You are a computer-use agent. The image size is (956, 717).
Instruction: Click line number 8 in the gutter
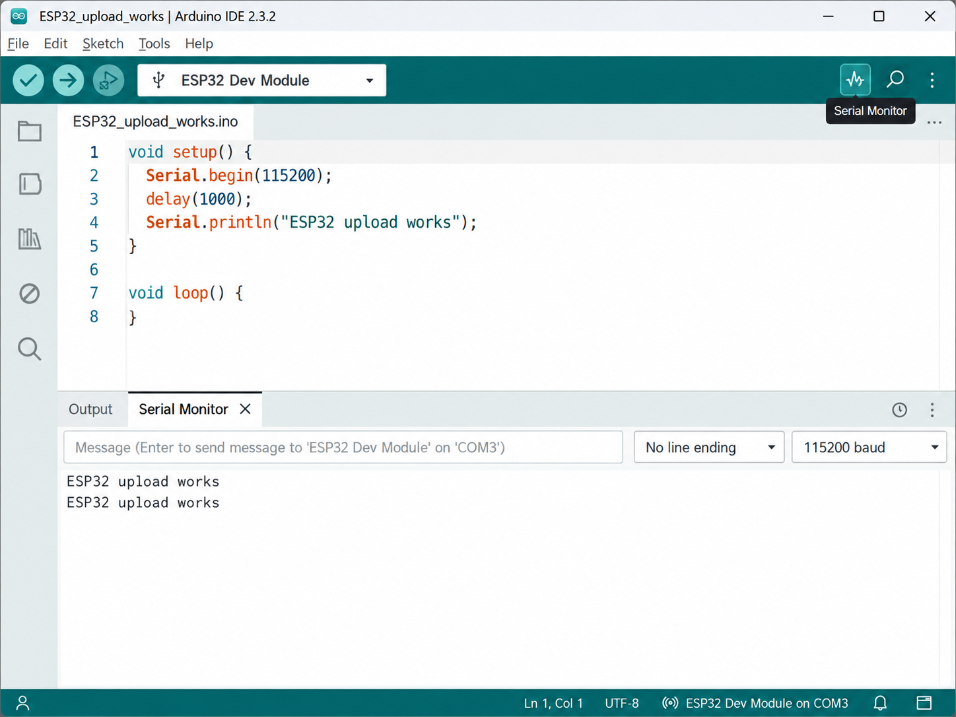94,317
